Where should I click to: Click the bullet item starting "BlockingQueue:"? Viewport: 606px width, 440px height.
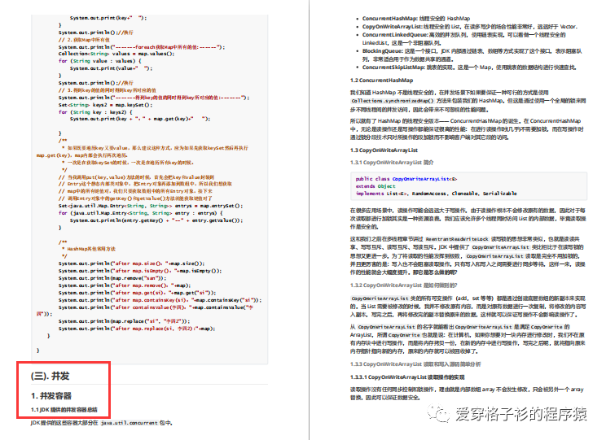(x=472, y=54)
